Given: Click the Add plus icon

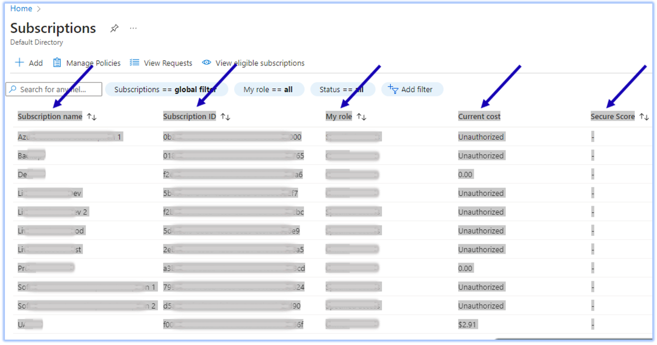Looking at the screenshot, I should pos(19,62).
